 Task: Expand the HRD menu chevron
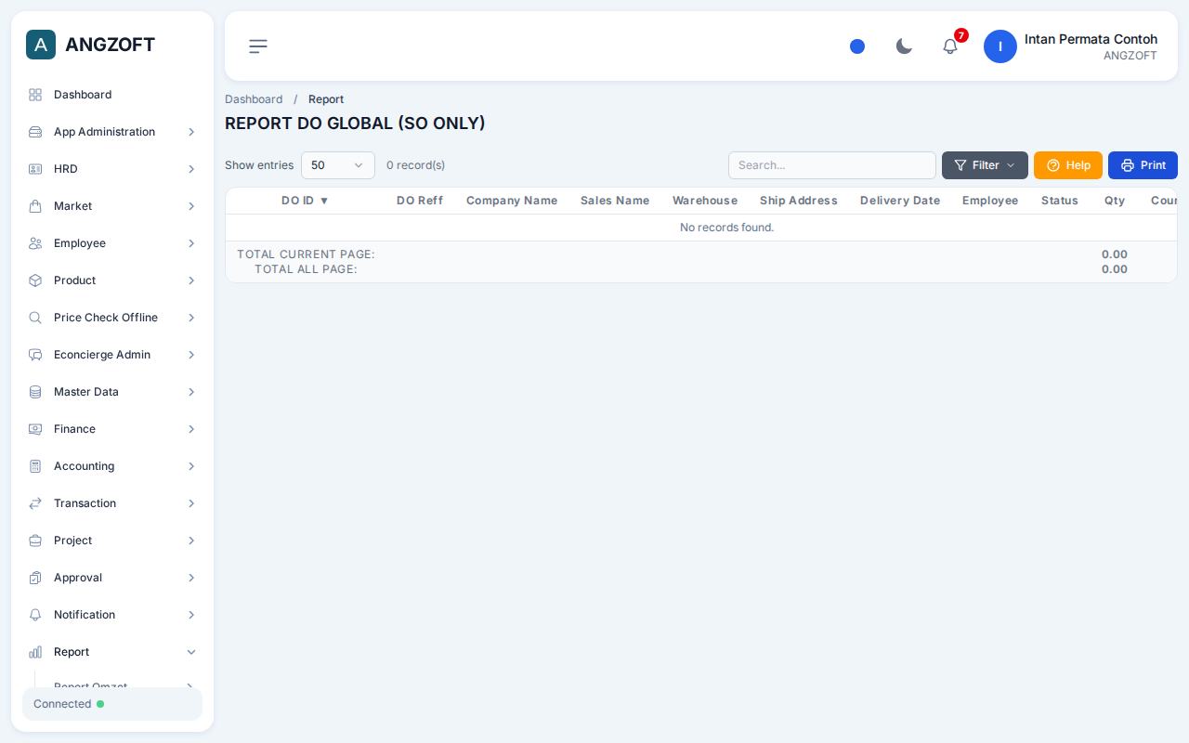191,169
